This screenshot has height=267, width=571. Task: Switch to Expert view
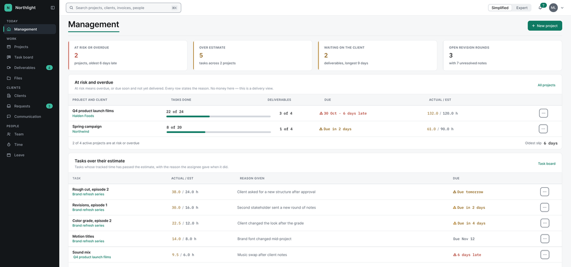point(522,8)
